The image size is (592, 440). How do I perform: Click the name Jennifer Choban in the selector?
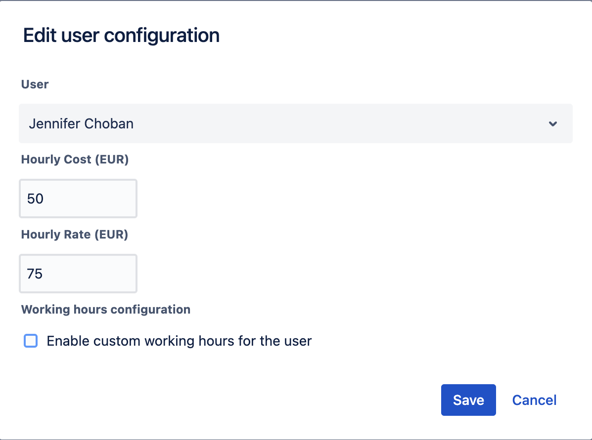(81, 123)
